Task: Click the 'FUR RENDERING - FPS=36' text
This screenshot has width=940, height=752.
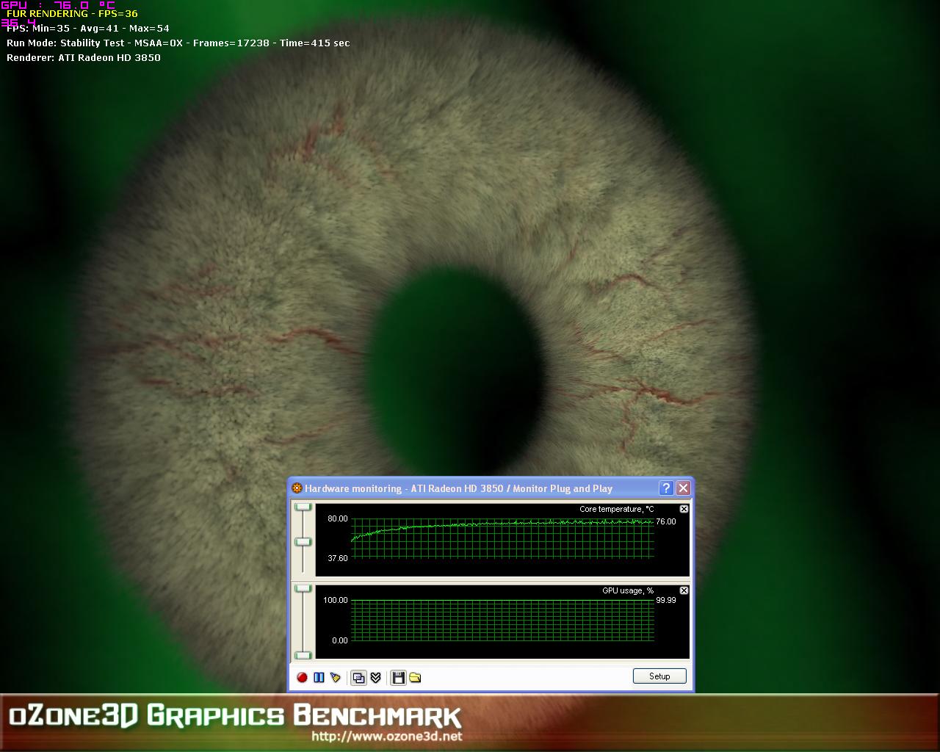Action: click(72, 14)
